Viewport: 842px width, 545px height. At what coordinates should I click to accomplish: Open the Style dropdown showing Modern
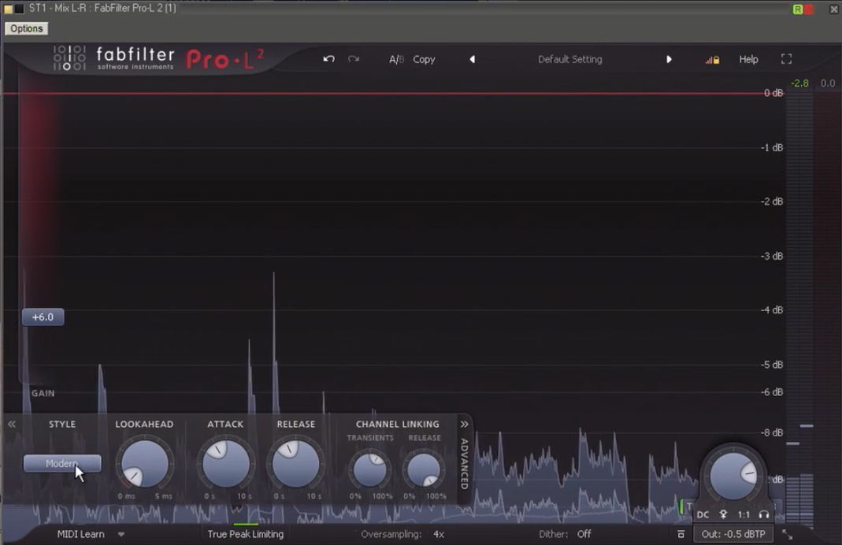(x=62, y=464)
